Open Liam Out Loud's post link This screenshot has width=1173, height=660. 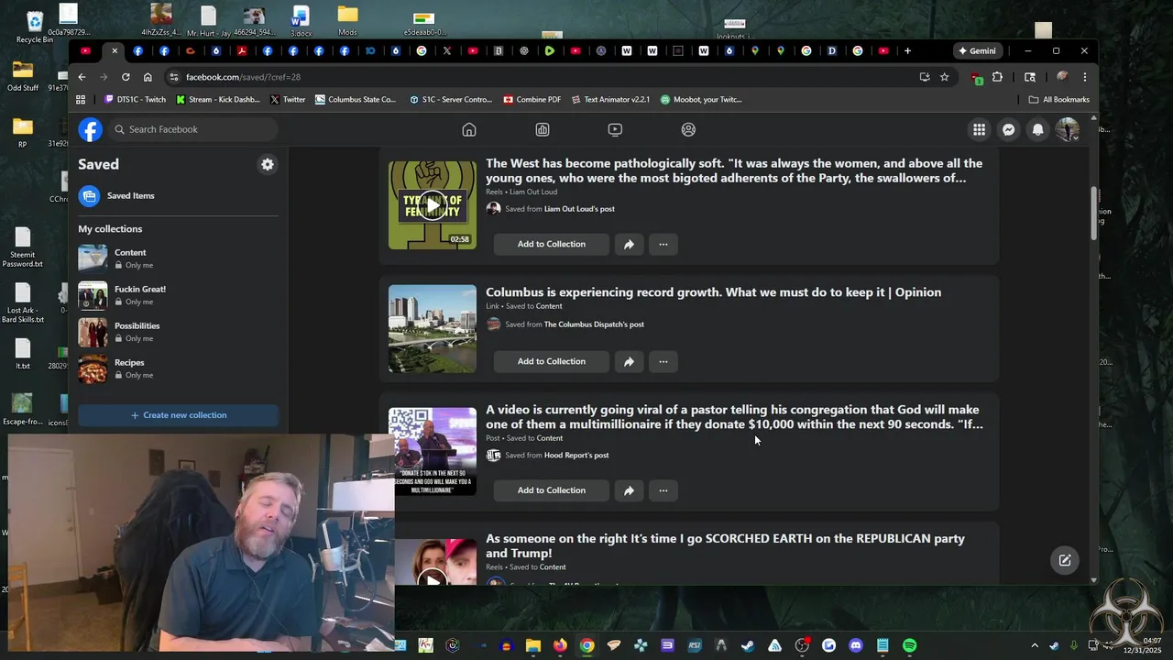579,209
